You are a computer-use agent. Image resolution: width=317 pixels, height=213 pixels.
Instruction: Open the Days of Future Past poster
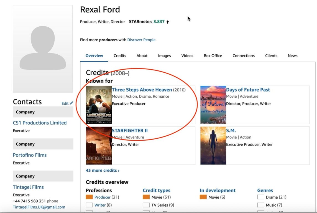pyautogui.click(x=213, y=105)
